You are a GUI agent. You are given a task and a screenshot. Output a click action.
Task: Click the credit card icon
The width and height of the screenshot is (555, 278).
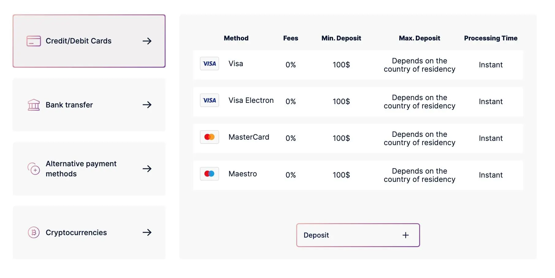(34, 41)
